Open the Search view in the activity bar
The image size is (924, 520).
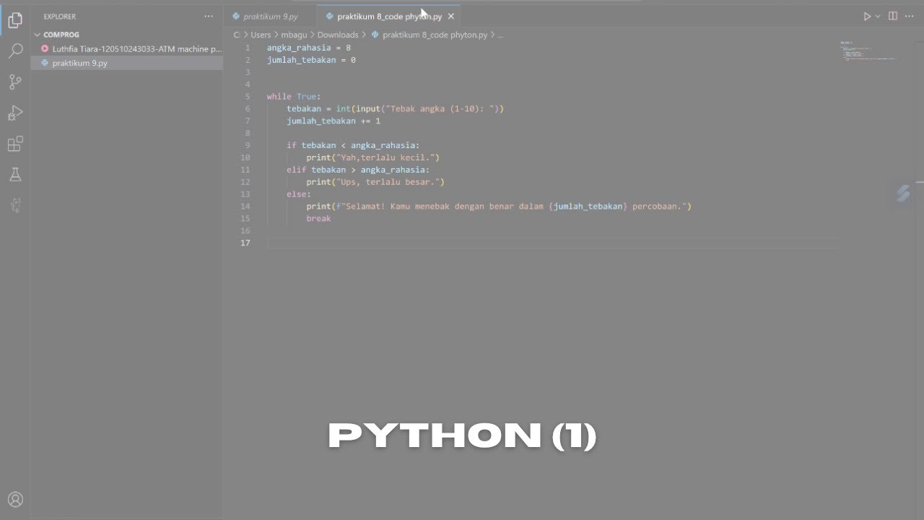point(15,51)
